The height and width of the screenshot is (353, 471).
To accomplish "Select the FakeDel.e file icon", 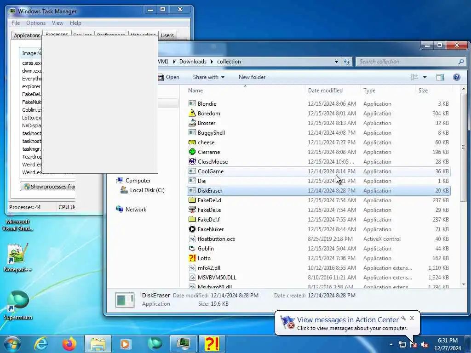I will tap(192, 210).
